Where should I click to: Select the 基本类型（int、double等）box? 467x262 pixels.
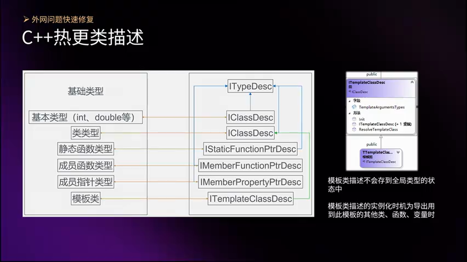click(85, 117)
